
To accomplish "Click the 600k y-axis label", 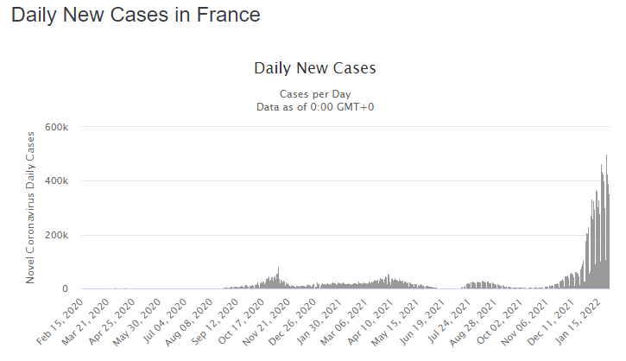I will point(57,127).
